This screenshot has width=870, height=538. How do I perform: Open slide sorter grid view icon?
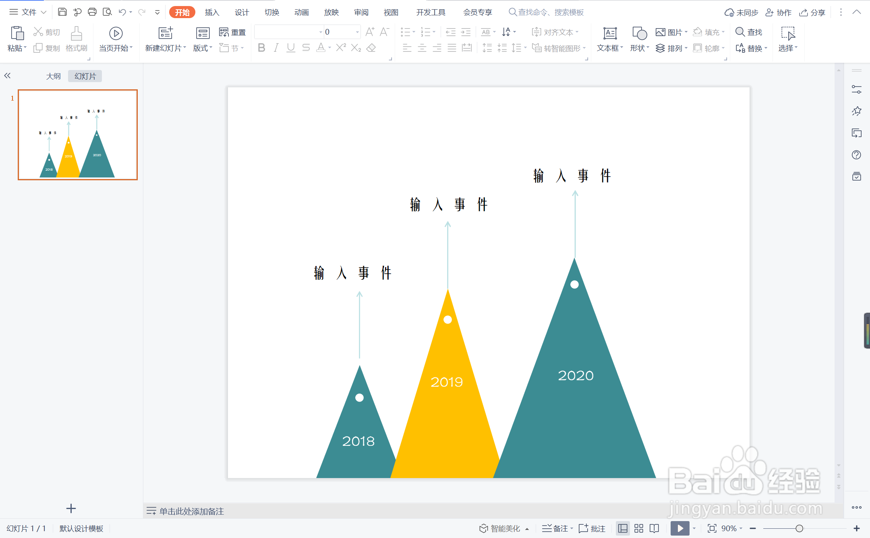[x=639, y=528]
